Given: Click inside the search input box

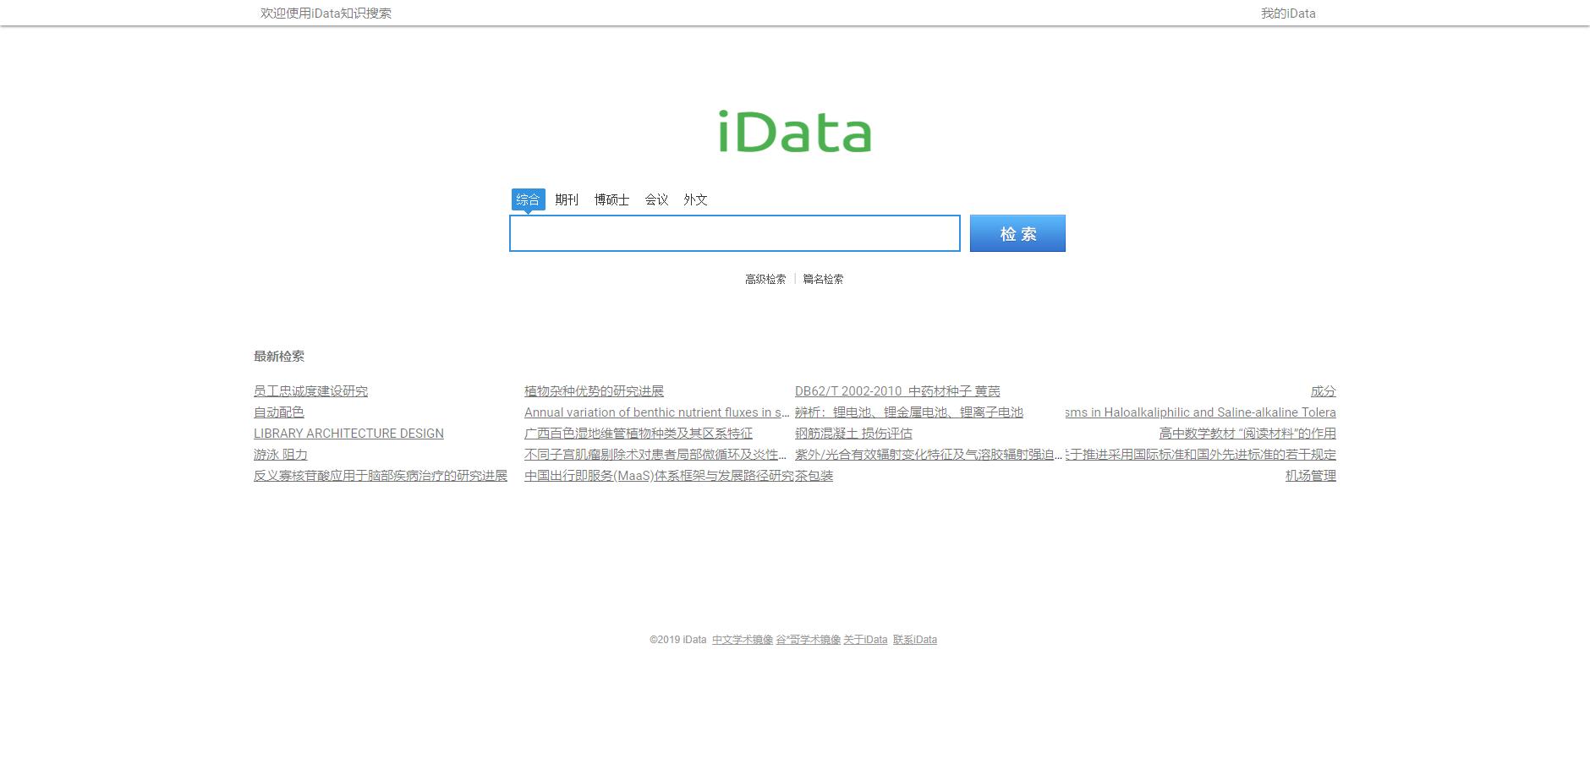Looking at the screenshot, I should click(734, 233).
